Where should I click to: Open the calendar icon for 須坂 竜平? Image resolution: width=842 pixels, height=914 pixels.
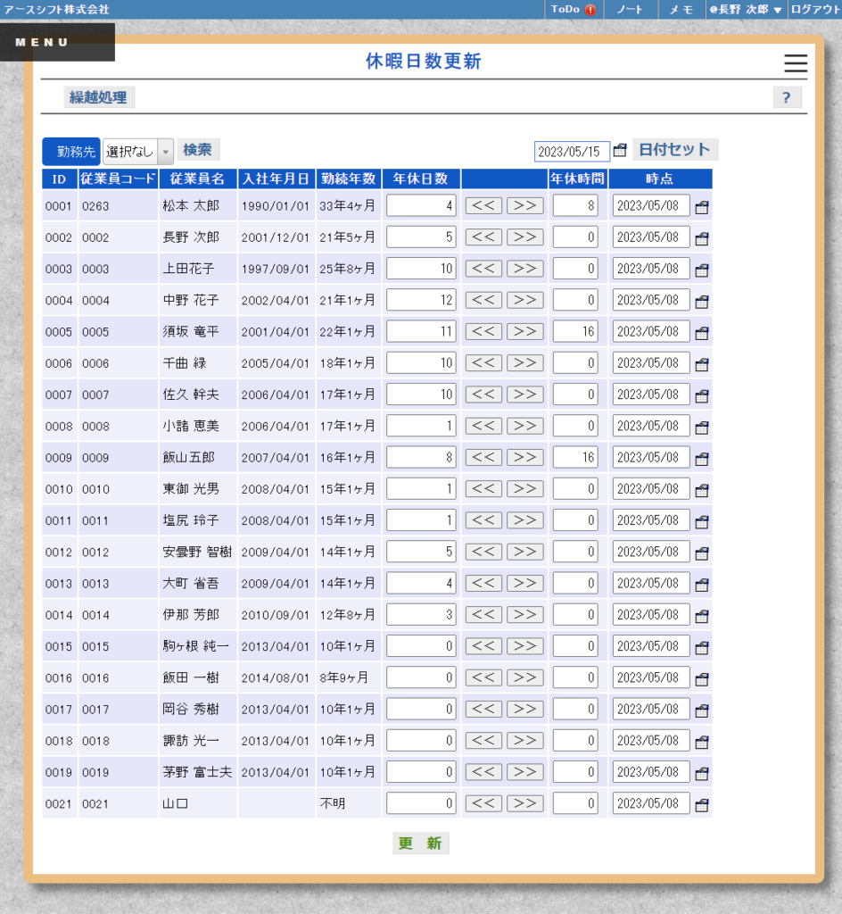coord(701,332)
